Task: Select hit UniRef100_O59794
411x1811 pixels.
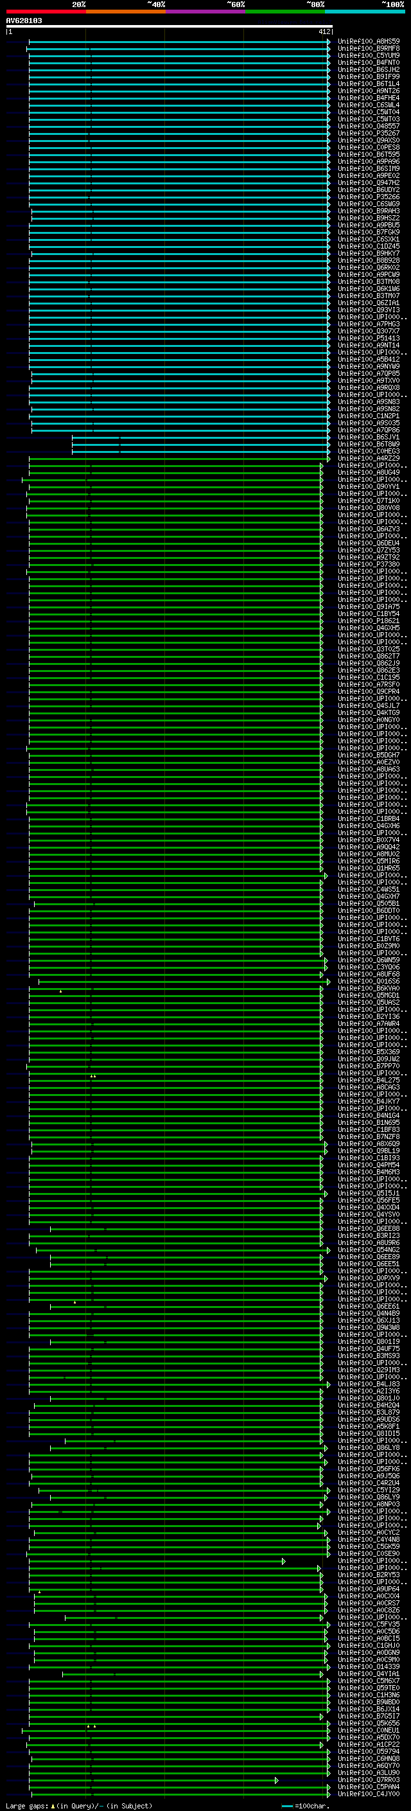Action: (x=368, y=1752)
